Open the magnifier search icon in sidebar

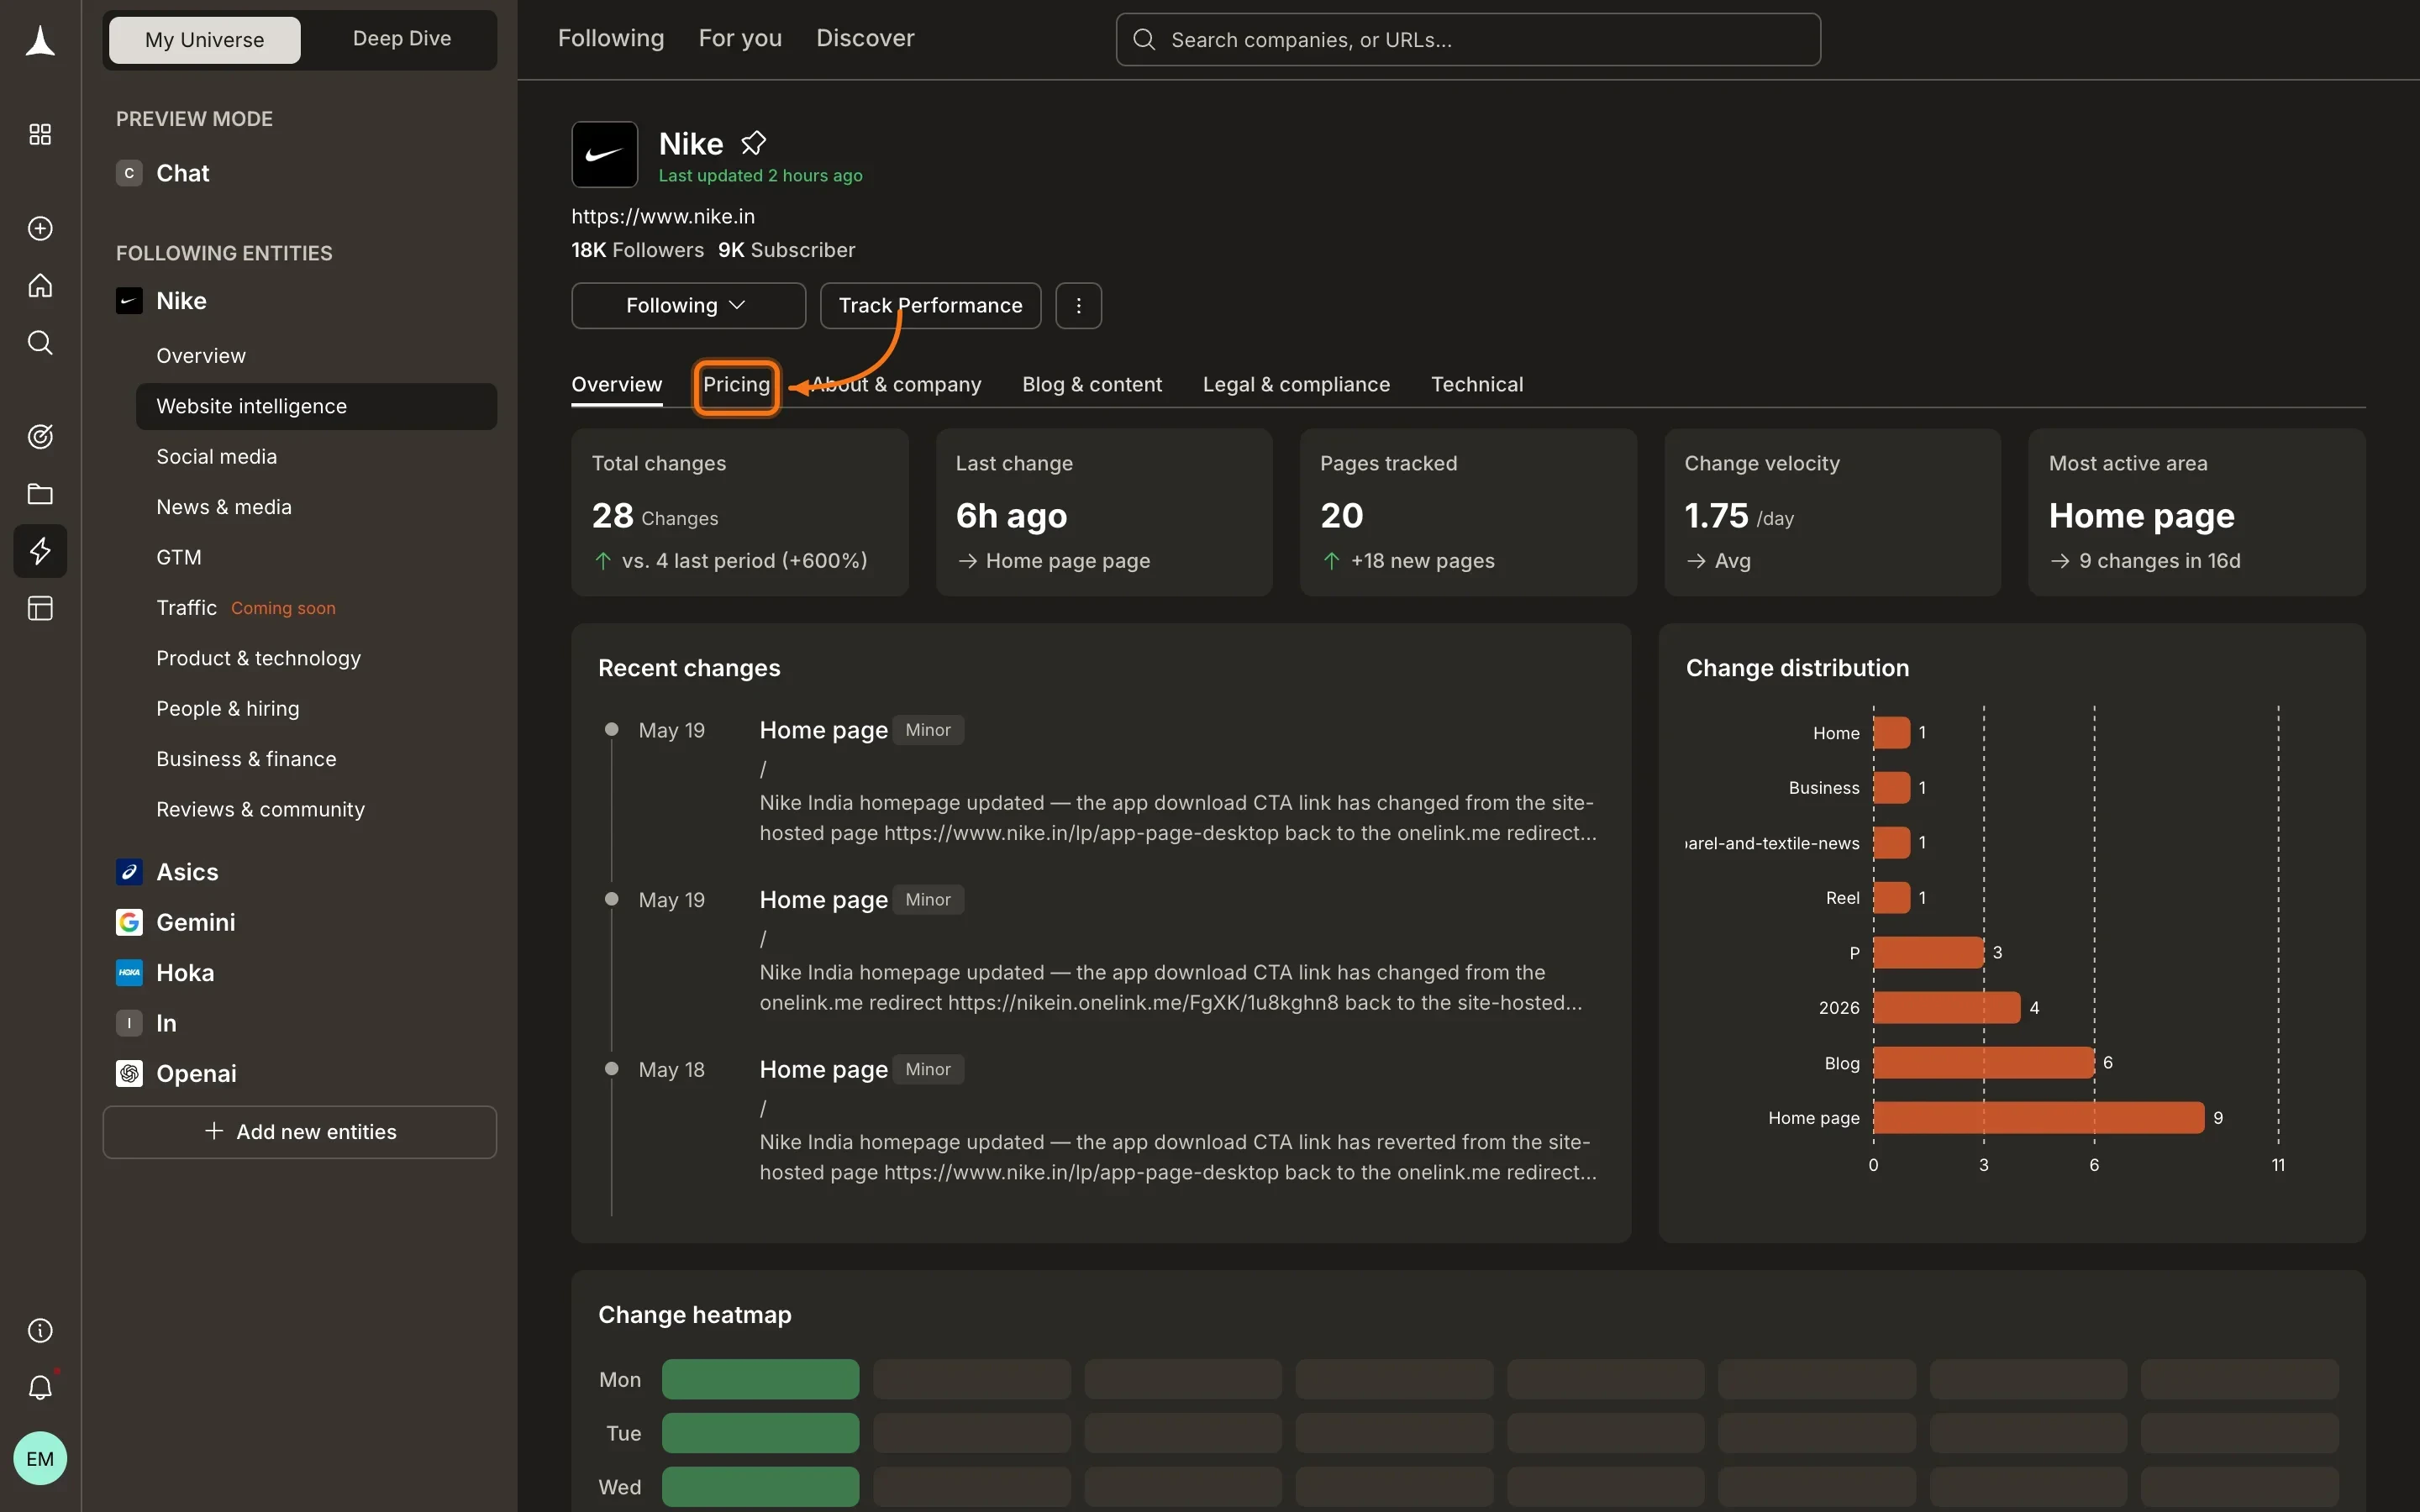click(x=40, y=343)
